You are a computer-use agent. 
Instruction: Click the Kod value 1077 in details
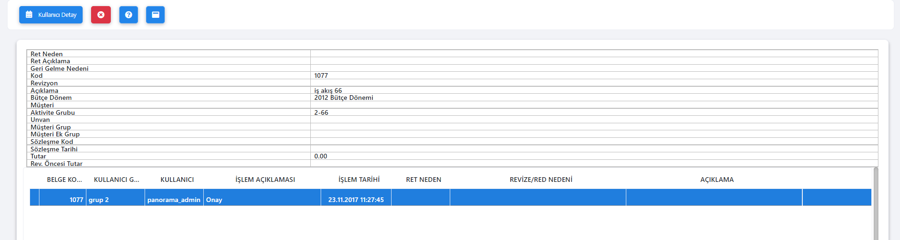(x=321, y=75)
